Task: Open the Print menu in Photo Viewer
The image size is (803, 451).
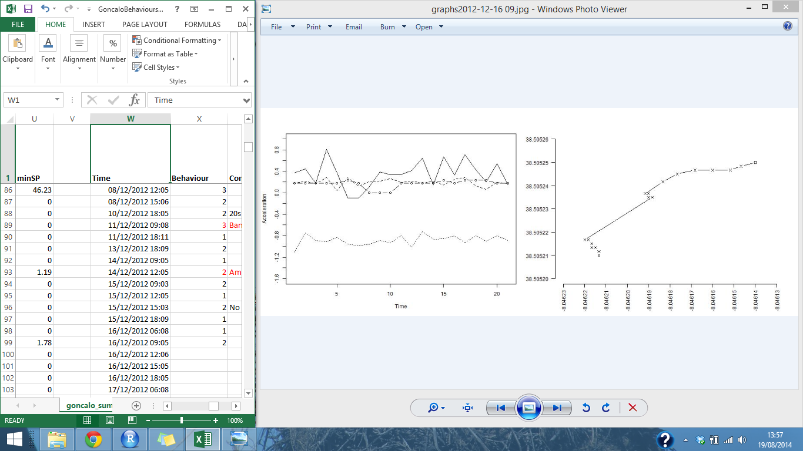Action: [319, 27]
